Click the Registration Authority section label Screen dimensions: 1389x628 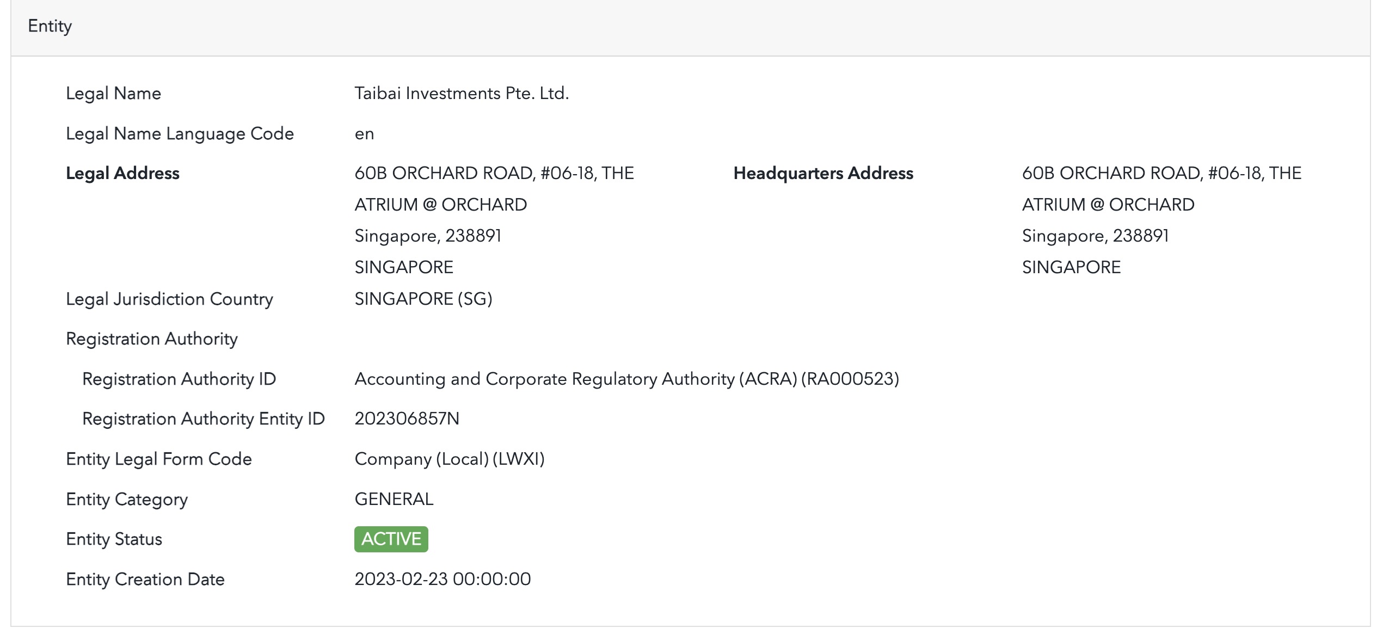(x=151, y=338)
